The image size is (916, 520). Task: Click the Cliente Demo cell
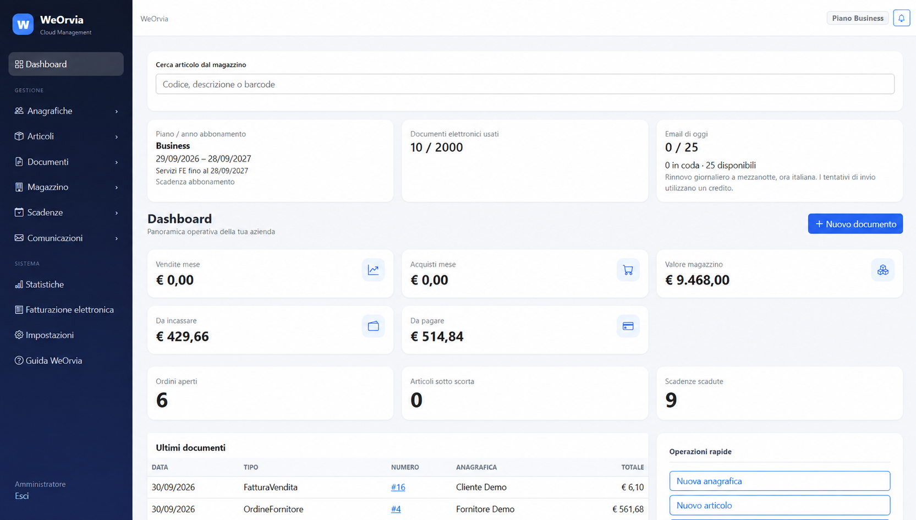pos(481,487)
